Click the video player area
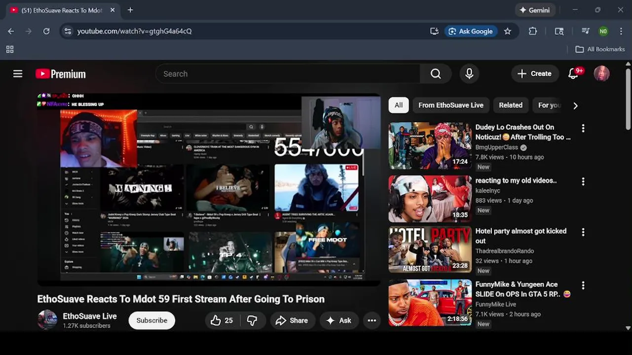The width and height of the screenshot is (632, 355). [x=209, y=189]
